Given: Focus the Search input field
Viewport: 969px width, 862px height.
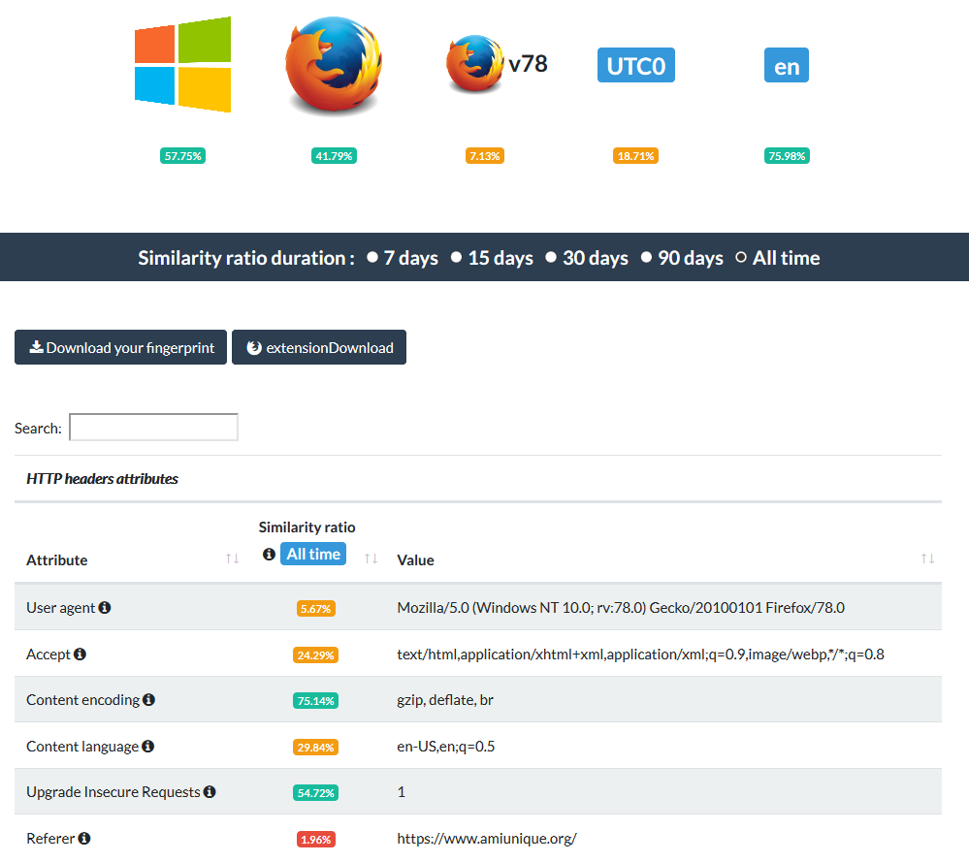Looking at the screenshot, I should point(153,427).
